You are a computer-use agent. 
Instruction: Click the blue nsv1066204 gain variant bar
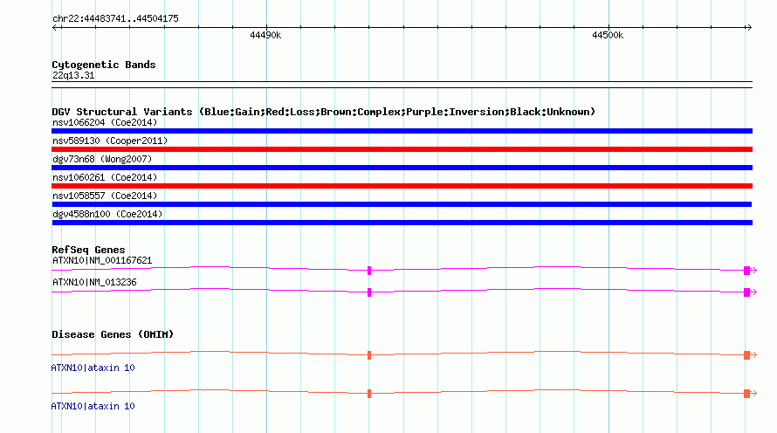tap(402, 131)
